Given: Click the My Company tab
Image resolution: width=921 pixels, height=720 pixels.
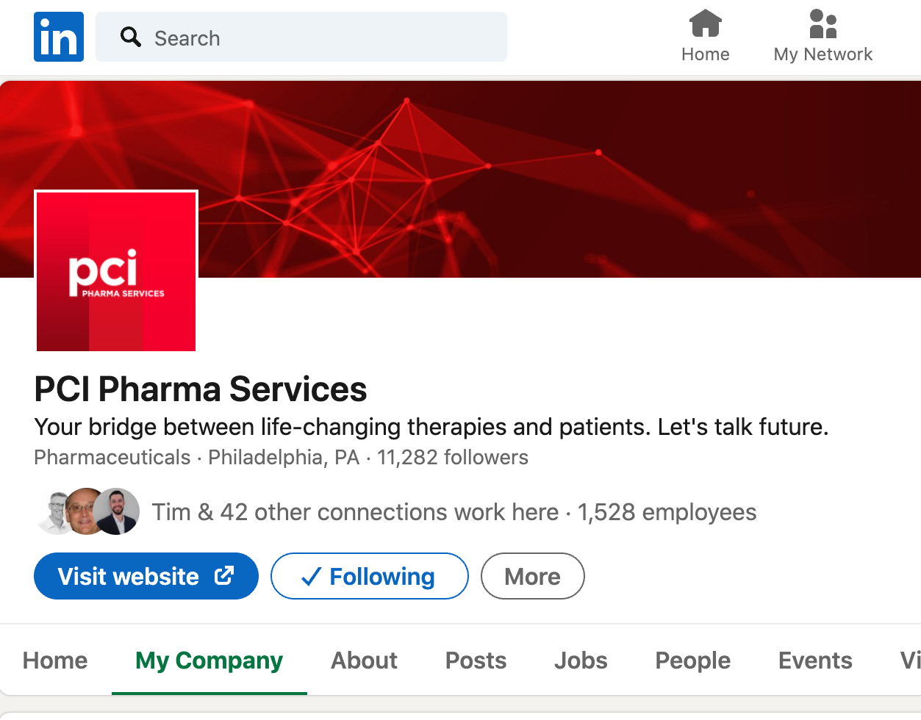Looking at the screenshot, I should click(x=209, y=660).
